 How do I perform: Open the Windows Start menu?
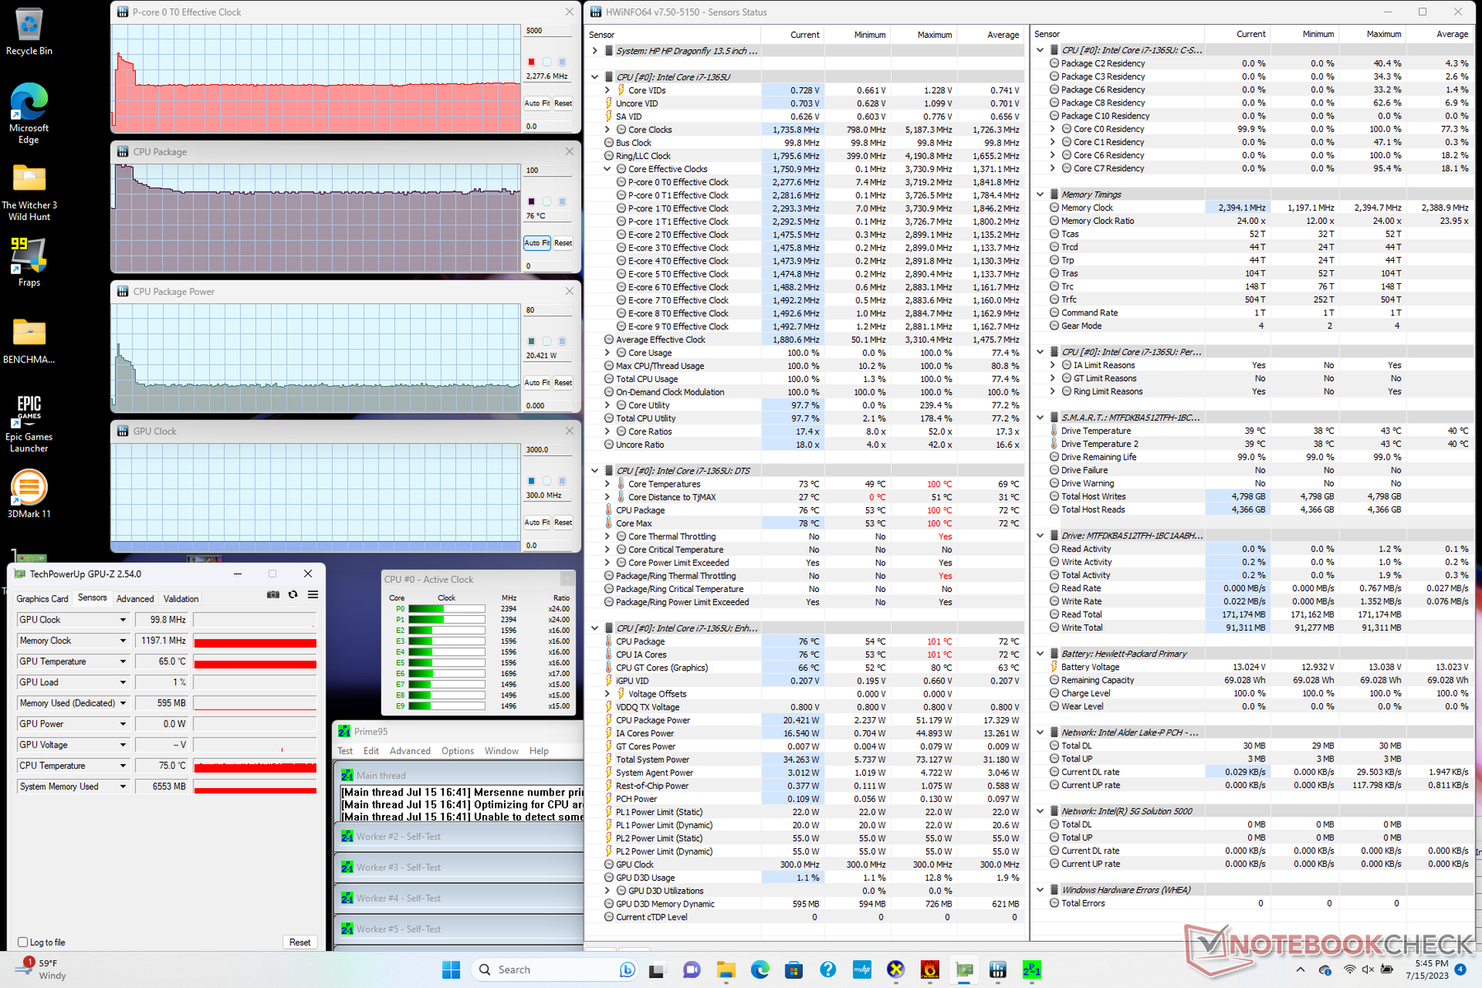pos(451,970)
